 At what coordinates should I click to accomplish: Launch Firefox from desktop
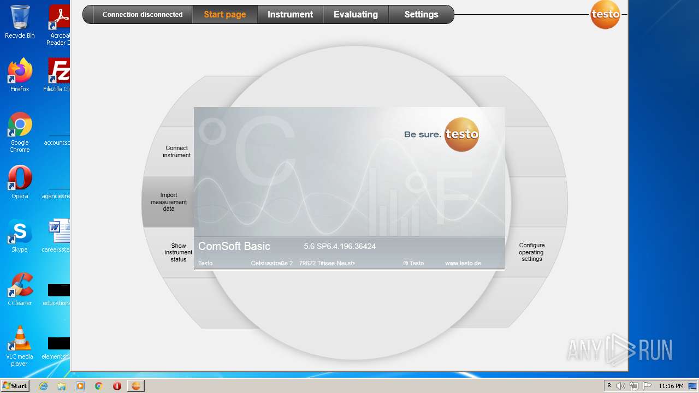coord(20,75)
